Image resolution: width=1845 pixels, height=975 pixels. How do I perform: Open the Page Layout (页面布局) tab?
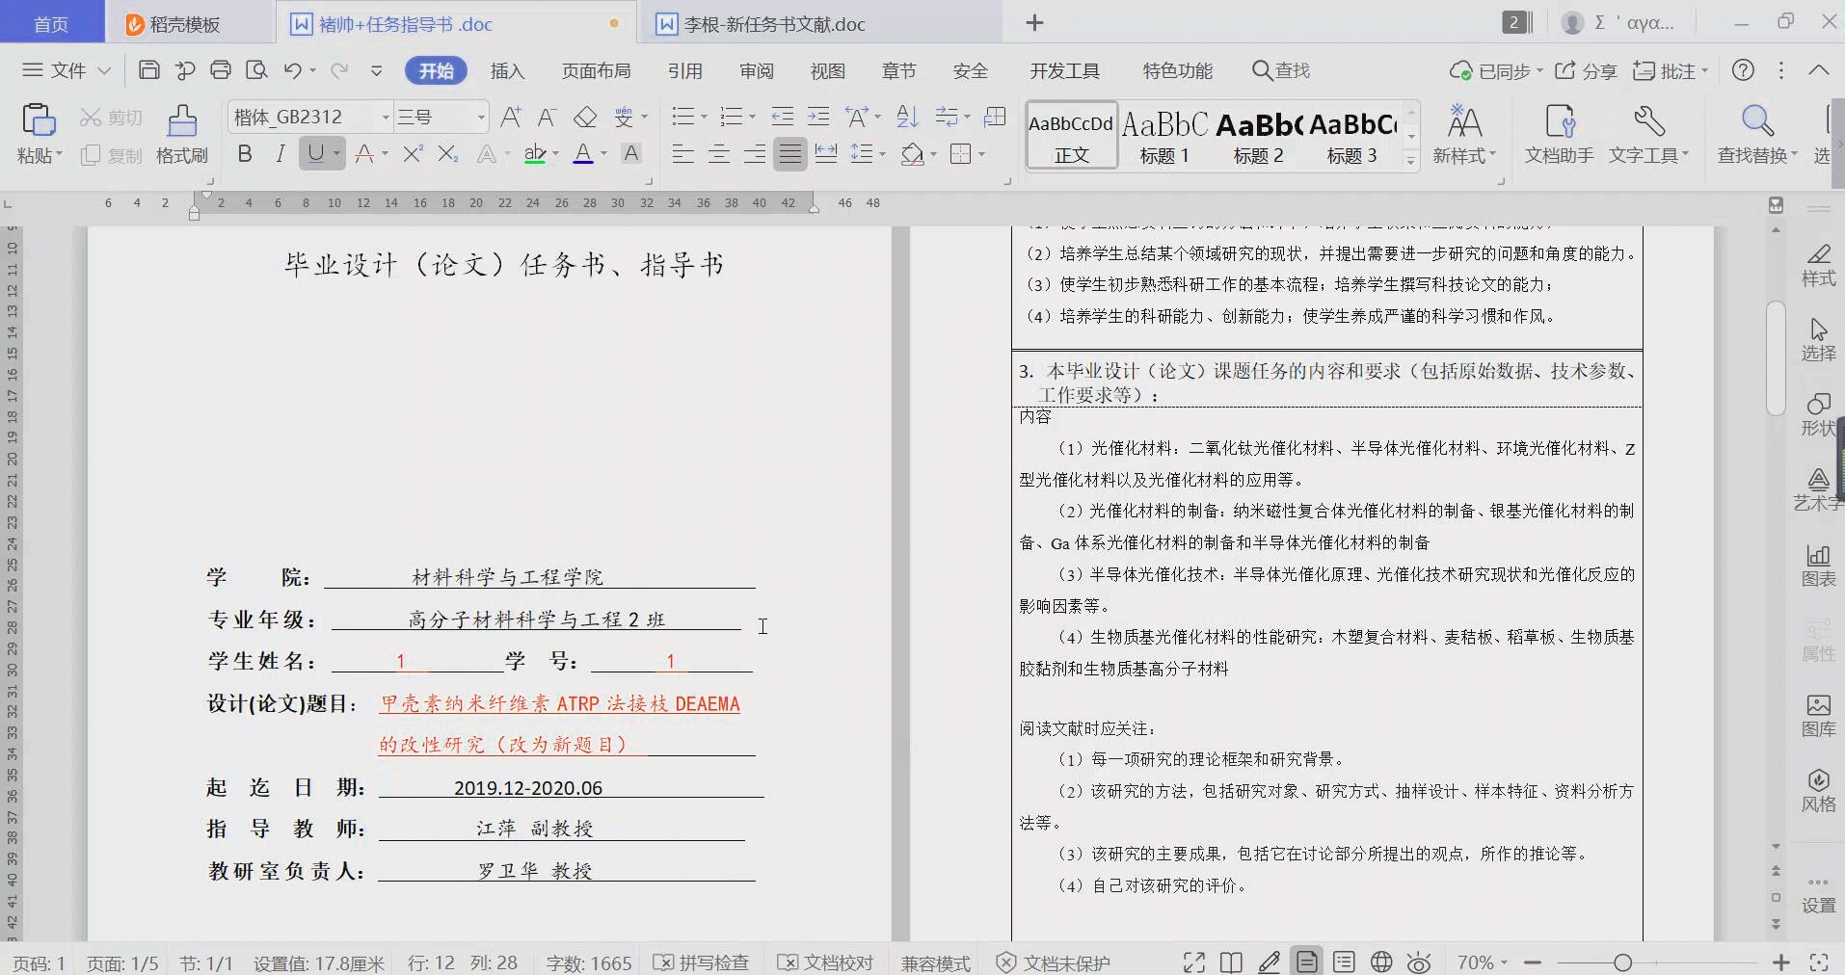pos(597,70)
